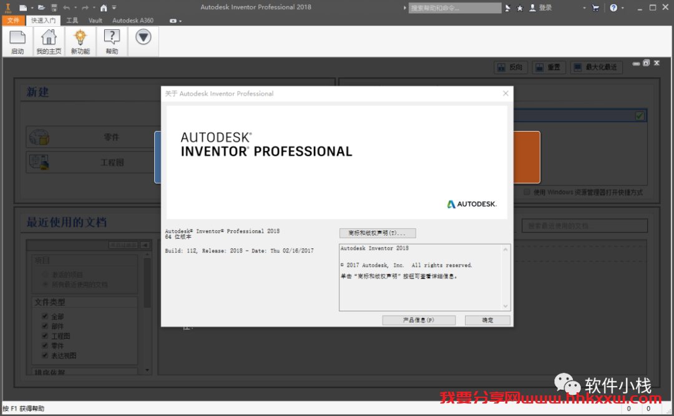
Task: Close the About Autodesk Inventor dialog
Action: point(506,94)
